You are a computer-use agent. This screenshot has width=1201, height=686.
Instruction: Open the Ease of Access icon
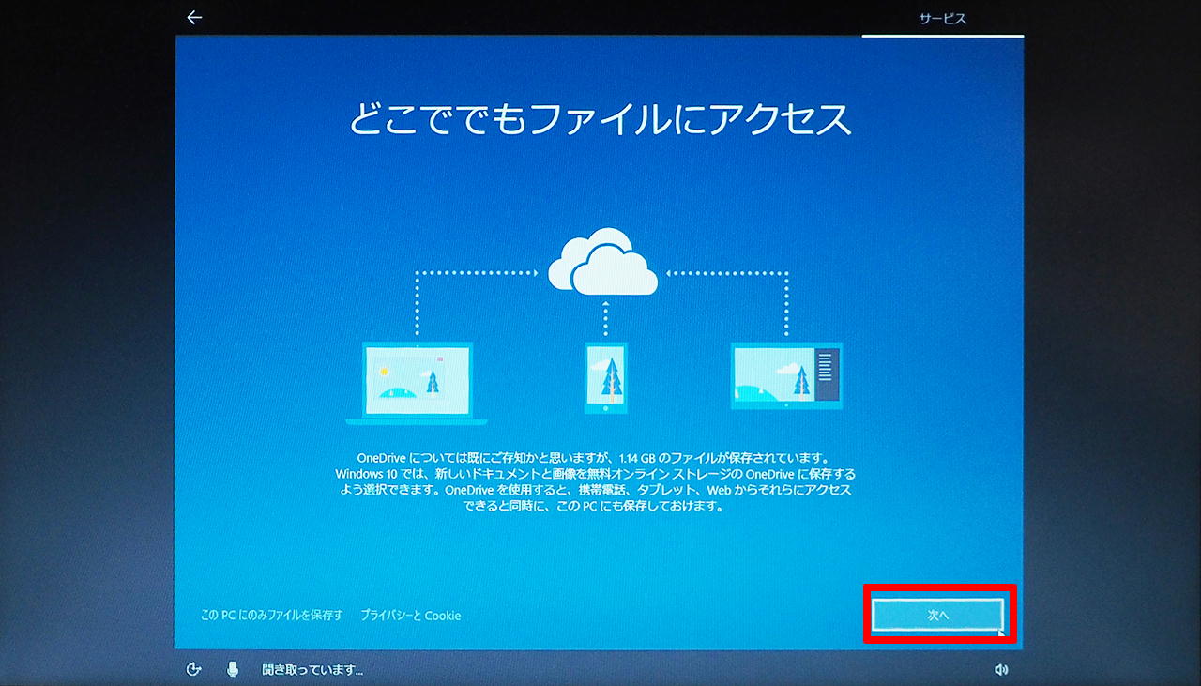tap(194, 669)
